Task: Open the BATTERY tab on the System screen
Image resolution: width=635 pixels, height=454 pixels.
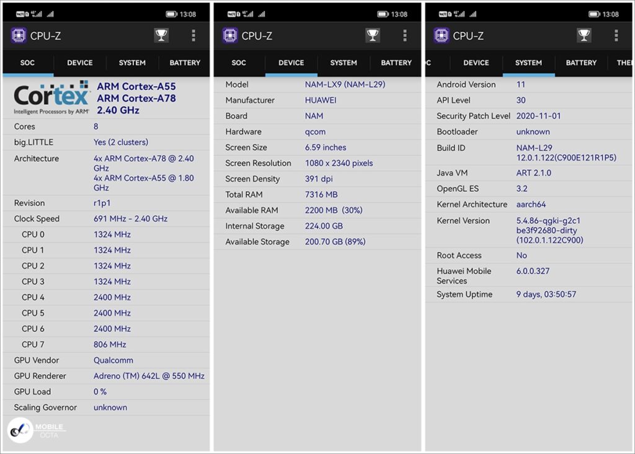Action: point(581,63)
